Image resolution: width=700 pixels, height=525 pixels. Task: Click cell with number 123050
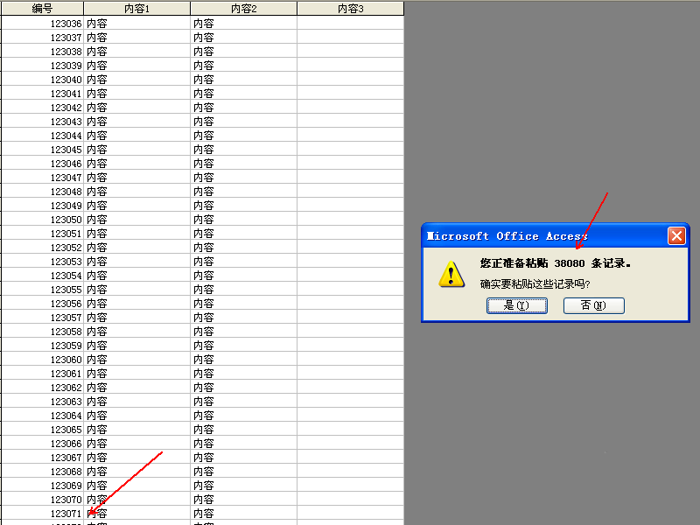(42, 220)
